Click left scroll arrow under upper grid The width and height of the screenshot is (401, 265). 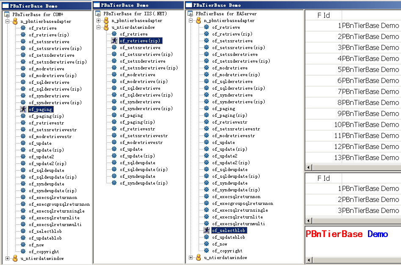click(x=309, y=168)
